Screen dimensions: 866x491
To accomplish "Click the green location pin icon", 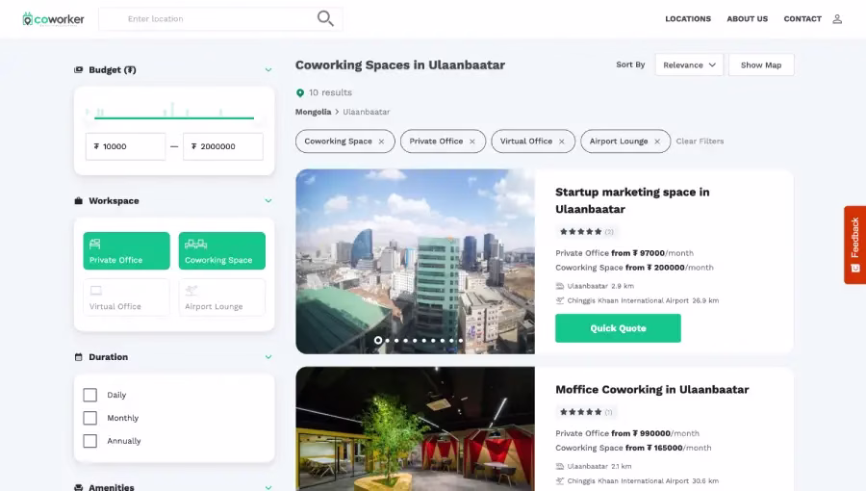I will coord(300,92).
